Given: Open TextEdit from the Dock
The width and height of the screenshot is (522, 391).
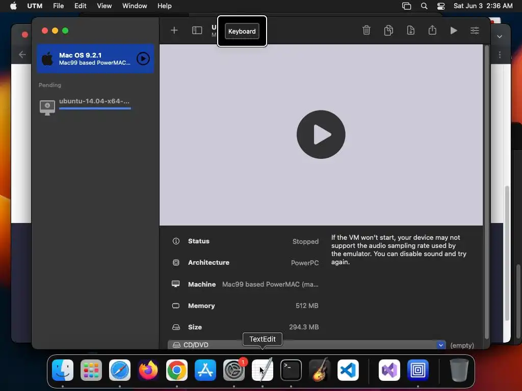Looking at the screenshot, I should [263, 370].
